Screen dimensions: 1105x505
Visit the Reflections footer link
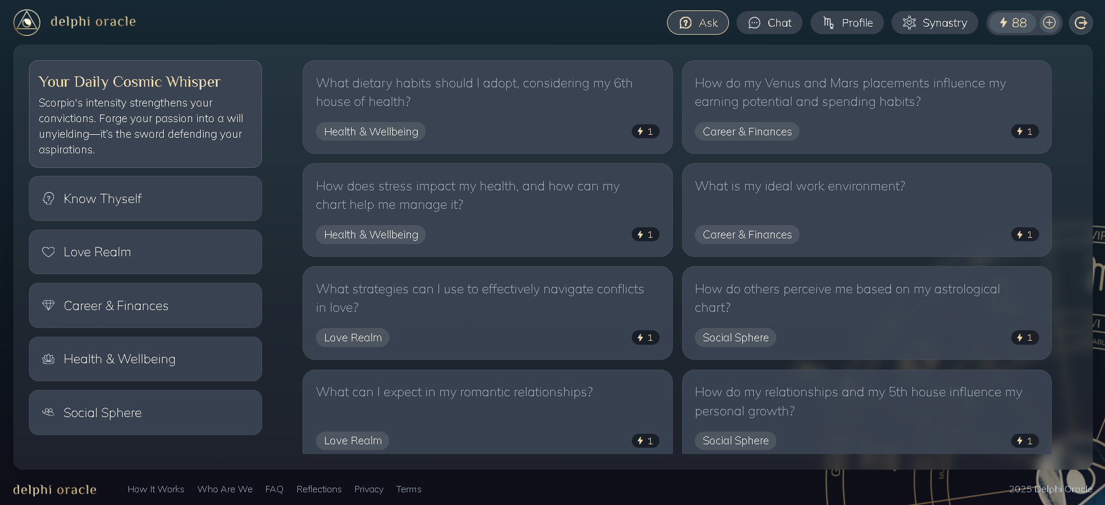[319, 489]
